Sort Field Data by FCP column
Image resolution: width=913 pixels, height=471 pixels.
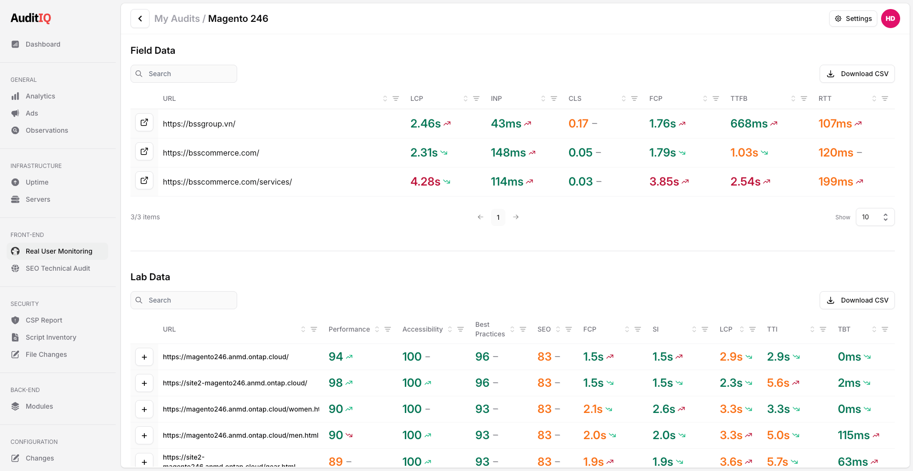pos(705,98)
